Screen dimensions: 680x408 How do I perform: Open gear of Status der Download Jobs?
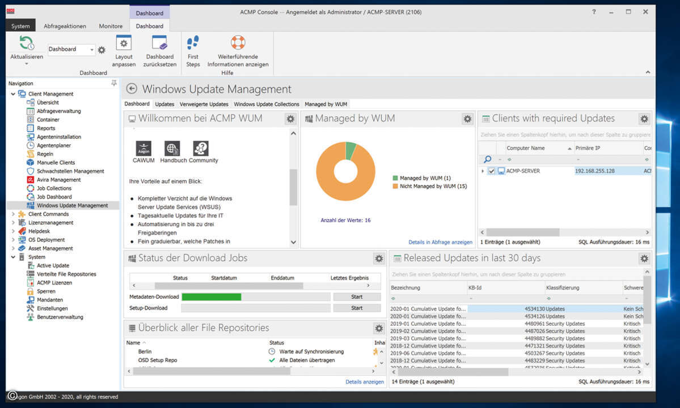(379, 258)
